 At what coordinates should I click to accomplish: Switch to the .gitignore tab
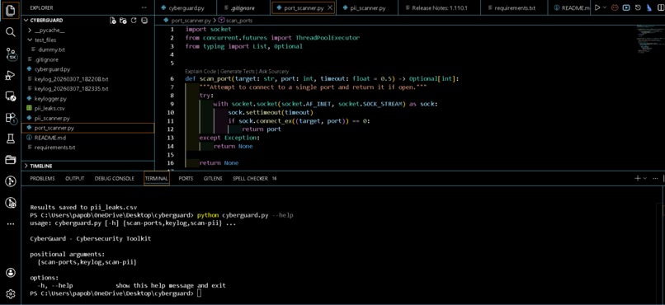click(x=243, y=7)
